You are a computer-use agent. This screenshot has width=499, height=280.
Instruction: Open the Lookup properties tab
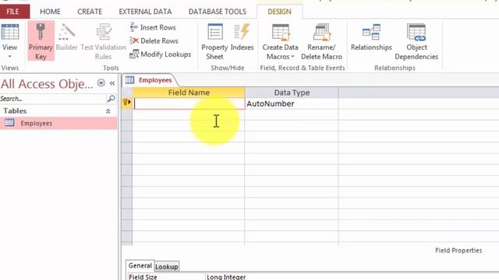[167, 267]
